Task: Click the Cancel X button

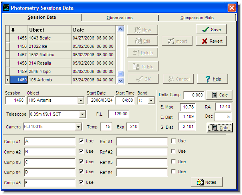Action: 178,79
